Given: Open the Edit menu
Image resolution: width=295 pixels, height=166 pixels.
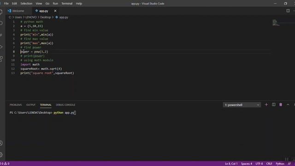Looking at the screenshot, I should tap(14, 3).
